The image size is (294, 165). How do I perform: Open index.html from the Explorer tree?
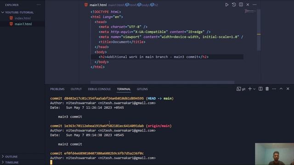pyautogui.click(x=23, y=18)
